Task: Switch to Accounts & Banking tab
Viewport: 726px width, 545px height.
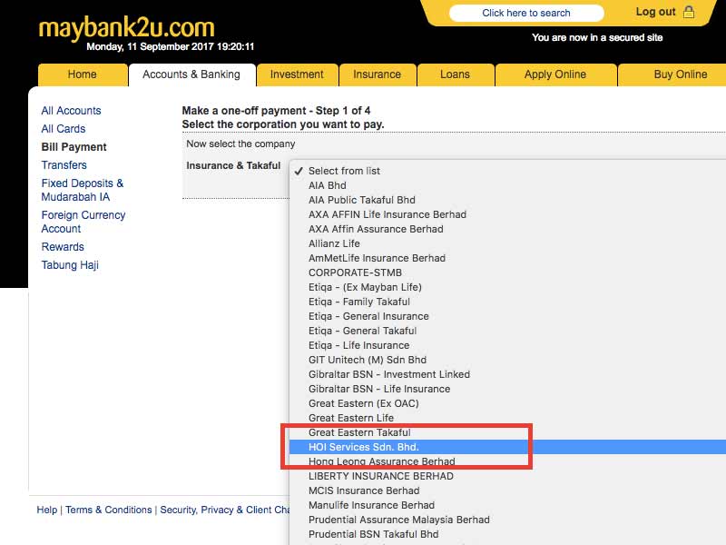Action: [x=191, y=74]
